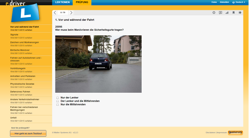Go to the previous question arrow
This screenshot has width=249, height=138.
coord(55,13)
